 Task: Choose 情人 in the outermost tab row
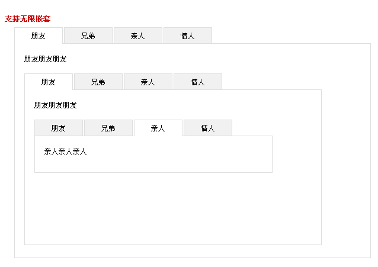coord(188,36)
